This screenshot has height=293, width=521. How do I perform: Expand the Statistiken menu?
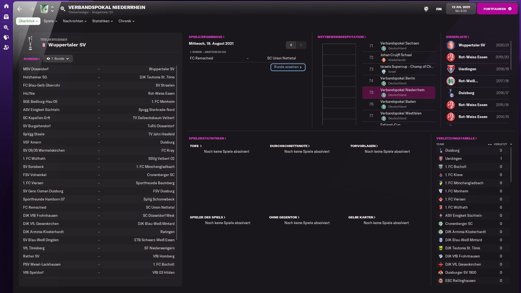point(102,21)
